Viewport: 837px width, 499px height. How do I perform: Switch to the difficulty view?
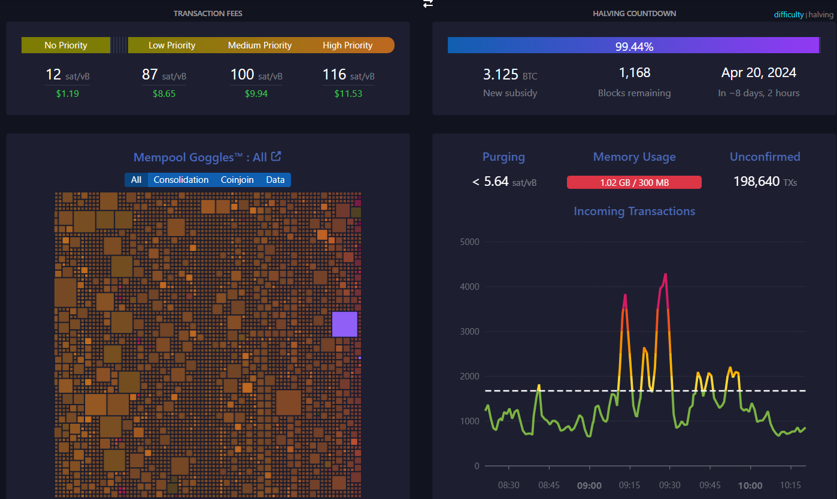point(789,15)
